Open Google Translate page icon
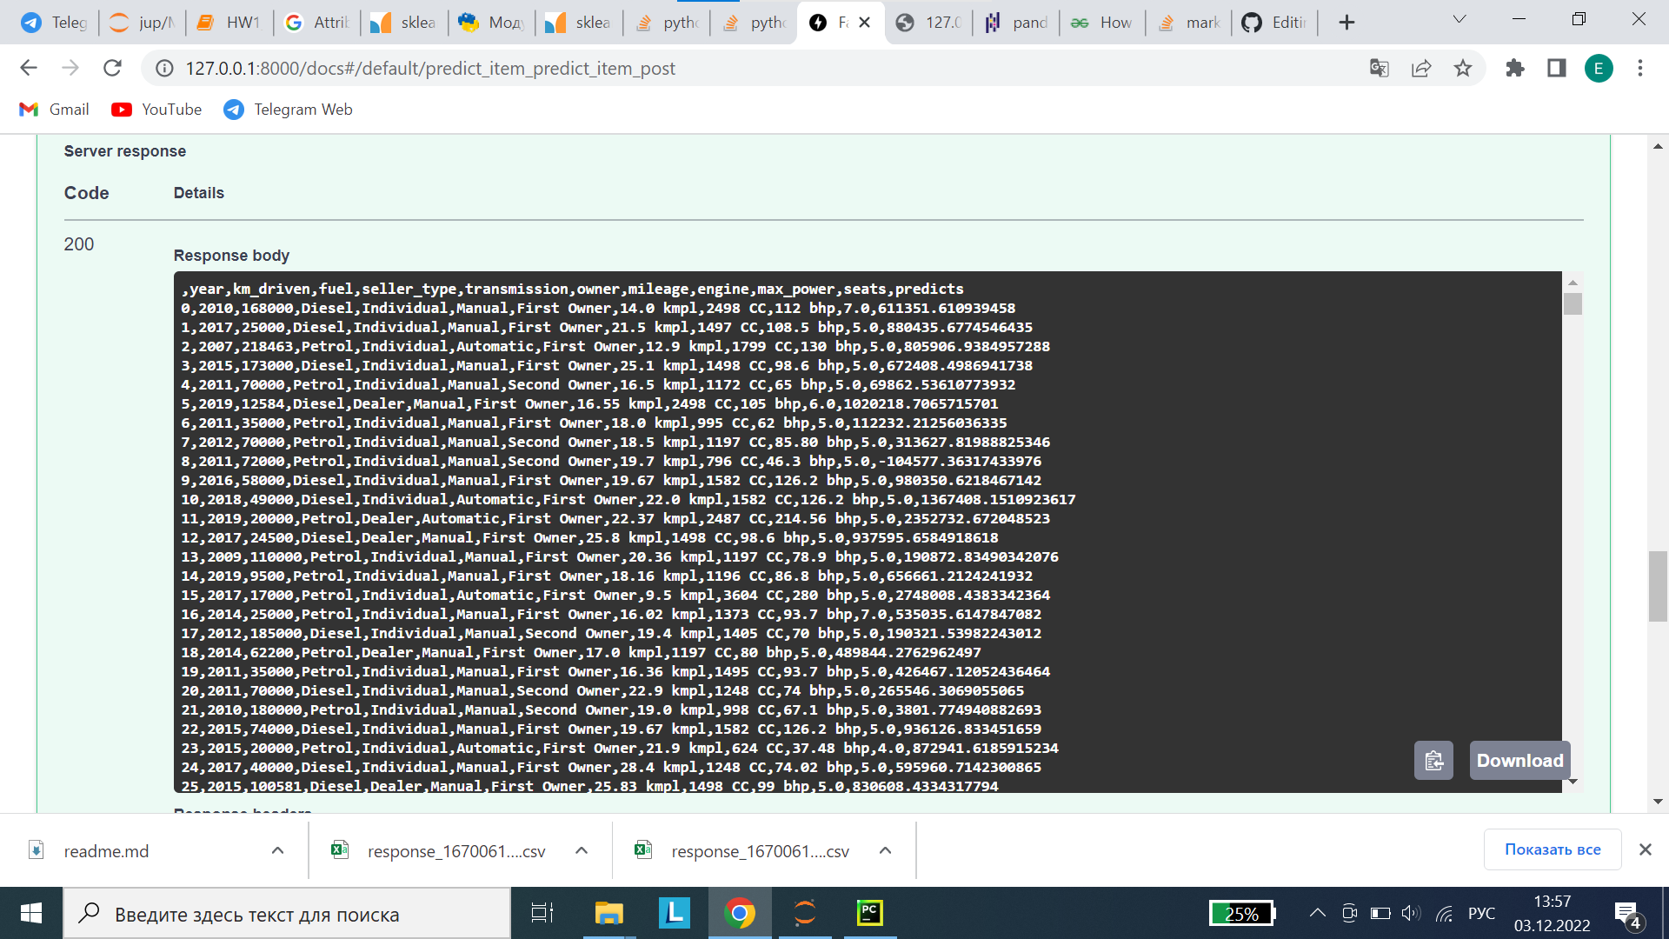The width and height of the screenshot is (1669, 939). pyautogui.click(x=1380, y=68)
